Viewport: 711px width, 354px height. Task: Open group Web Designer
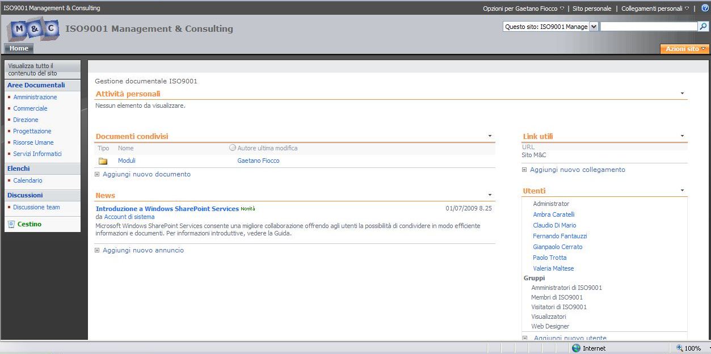tap(550, 326)
